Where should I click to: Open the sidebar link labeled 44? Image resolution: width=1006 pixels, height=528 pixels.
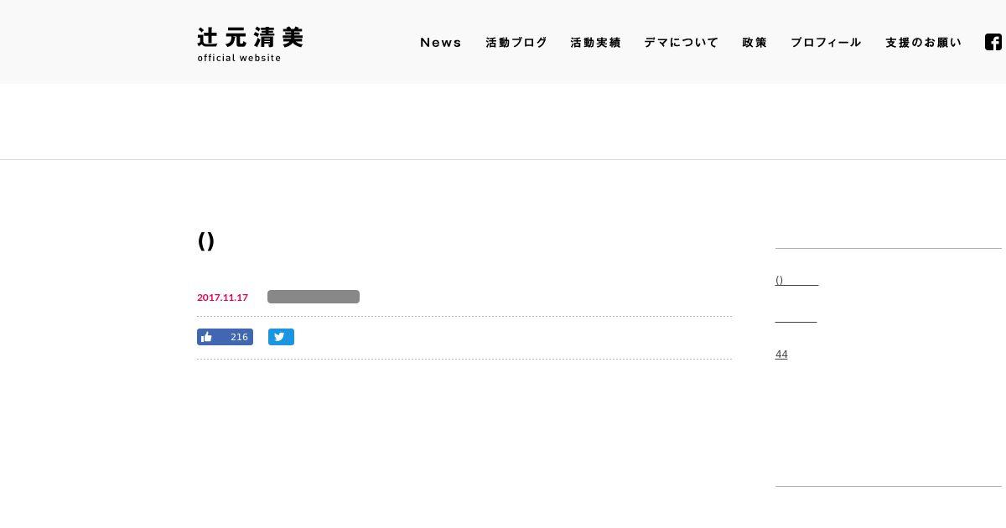[x=781, y=355]
